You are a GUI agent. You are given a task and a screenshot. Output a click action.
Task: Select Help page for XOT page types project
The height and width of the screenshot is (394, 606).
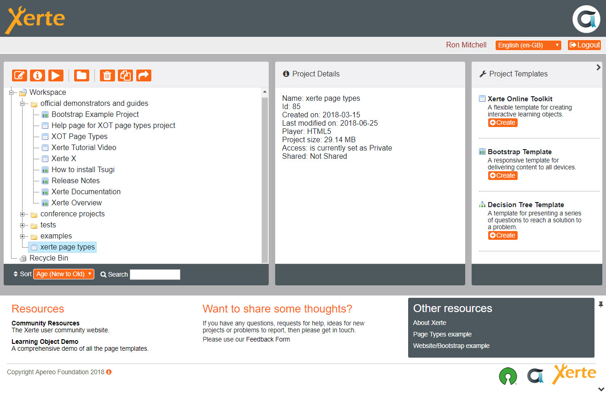pyautogui.click(x=113, y=126)
